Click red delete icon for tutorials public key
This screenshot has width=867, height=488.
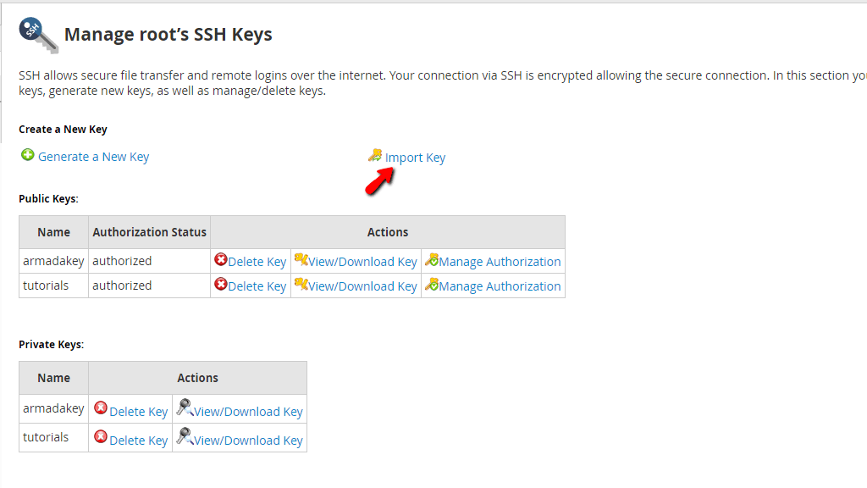[221, 285]
